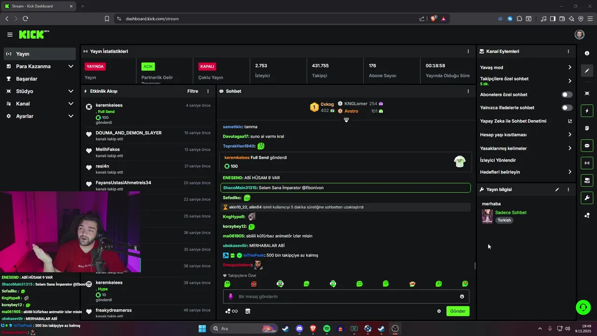Open Yayın bilgisi three-dot menu
This screenshot has height=336, width=597.
click(568, 189)
